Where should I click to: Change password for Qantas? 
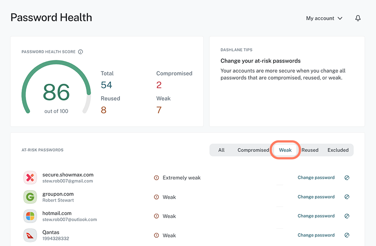point(316,235)
